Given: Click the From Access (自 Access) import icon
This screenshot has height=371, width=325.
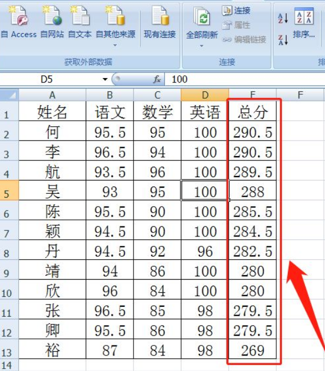Looking at the screenshot, I should click(x=18, y=22).
